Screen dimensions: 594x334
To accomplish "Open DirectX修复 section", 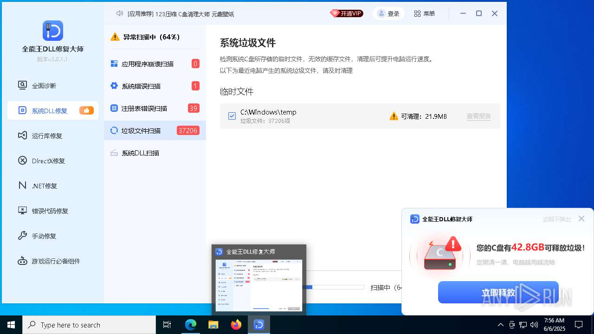I will click(x=52, y=161).
